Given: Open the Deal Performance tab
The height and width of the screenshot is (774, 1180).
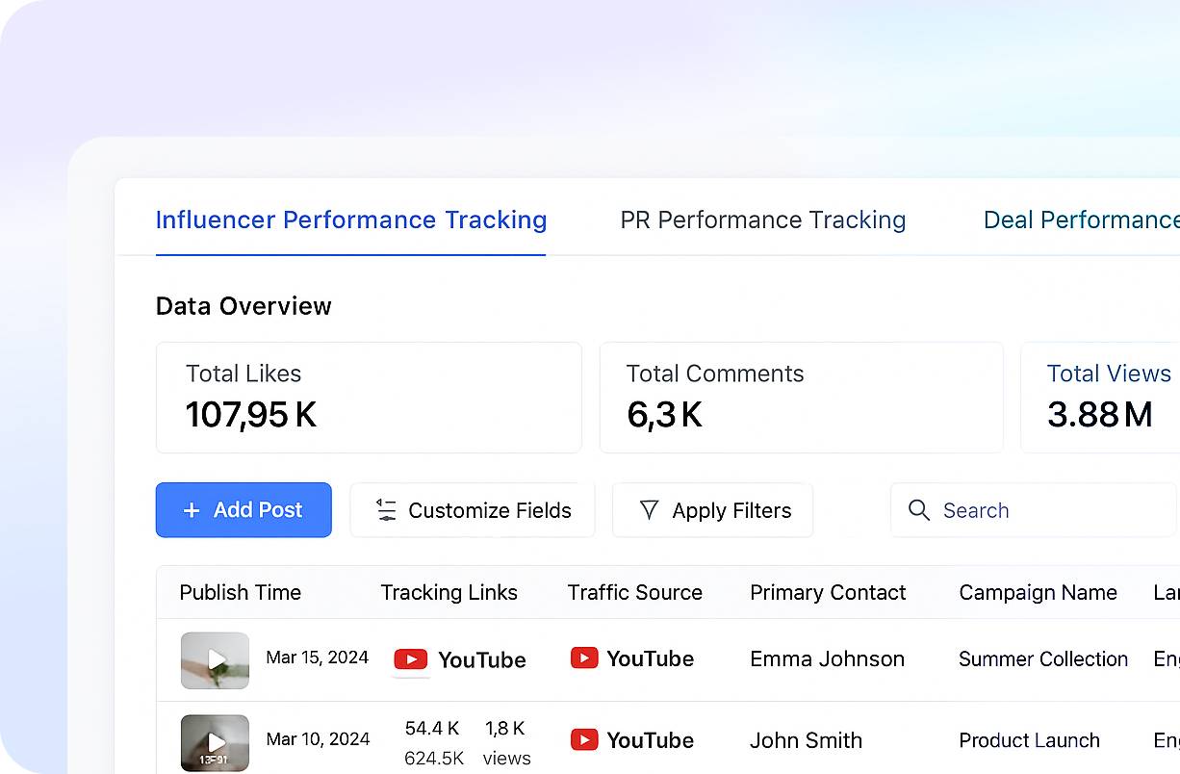Looking at the screenshot, I should tap(1080, 219).
